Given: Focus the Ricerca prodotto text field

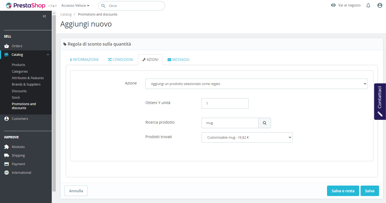Looking at the screenshot, I should [230, 123].
